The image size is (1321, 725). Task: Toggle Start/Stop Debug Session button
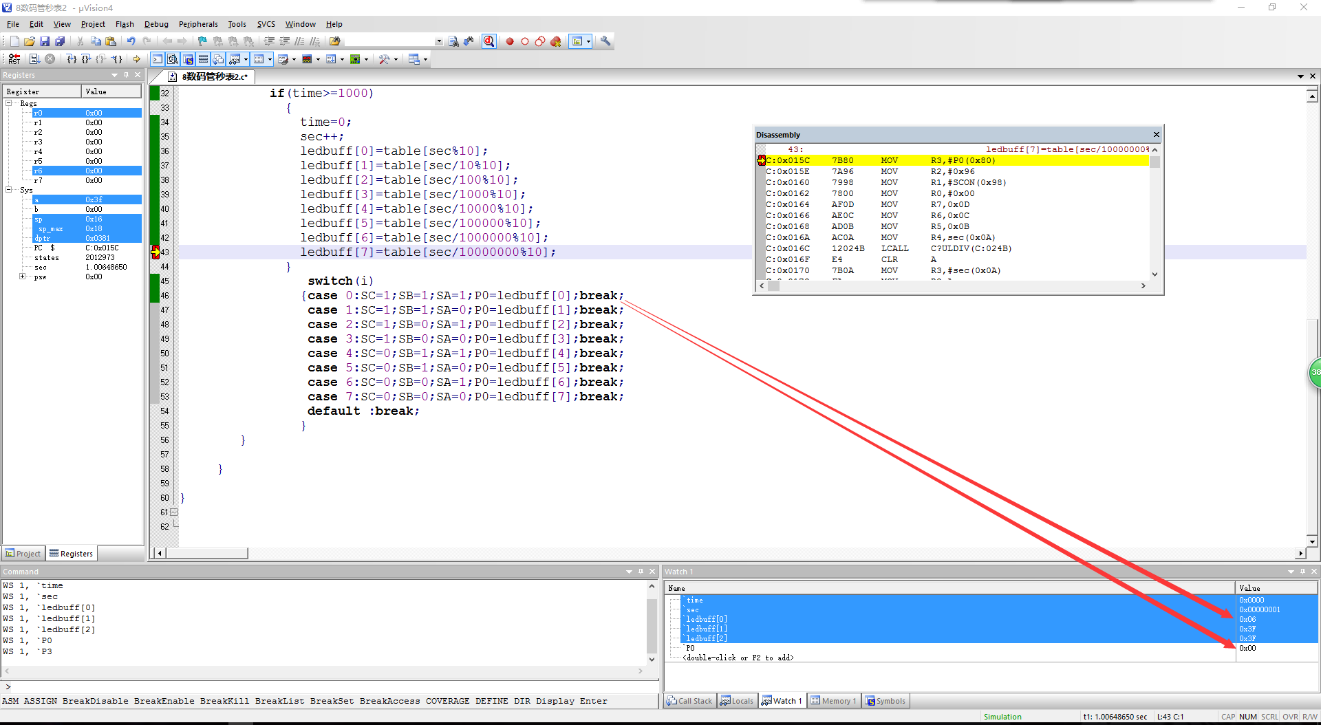488,41
